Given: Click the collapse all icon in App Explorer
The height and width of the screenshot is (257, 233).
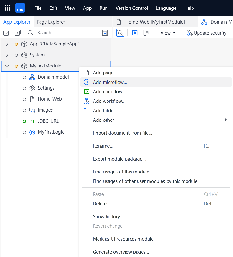Looking at the screenshot, I should click(x=7, y=33).
